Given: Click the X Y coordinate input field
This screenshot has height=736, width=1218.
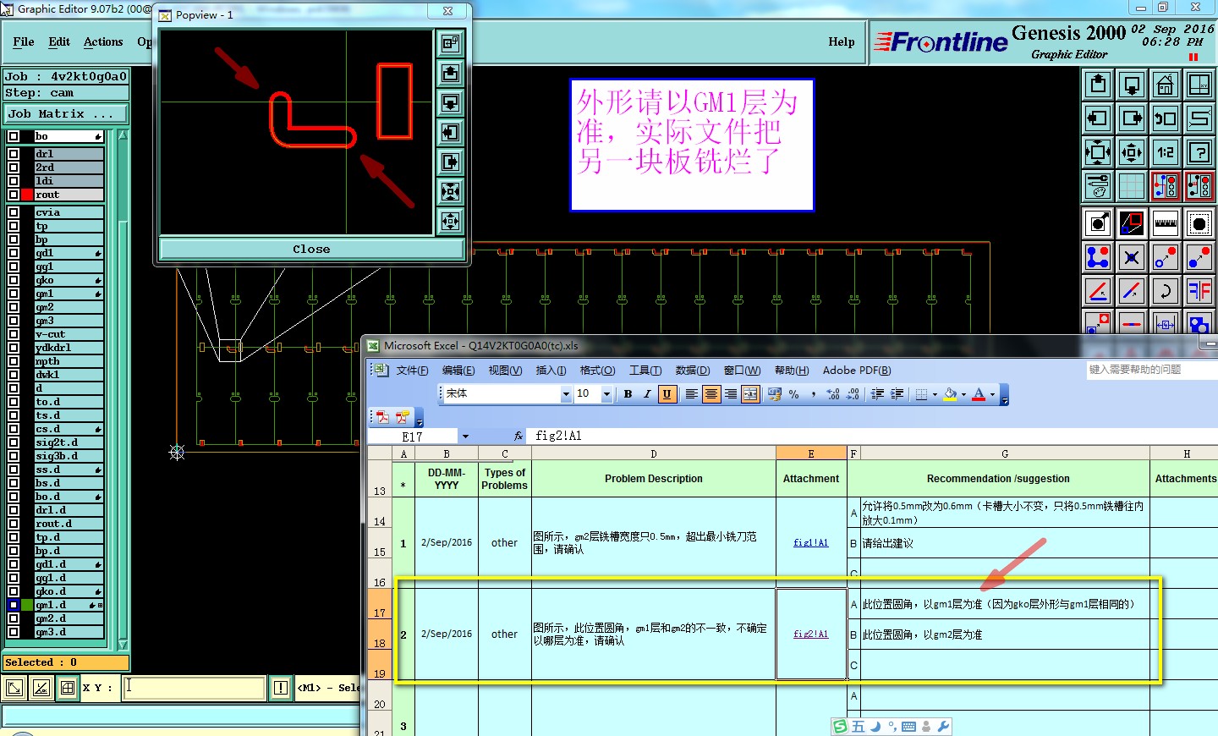Looking at the screenshot, I should click(194, 688).
